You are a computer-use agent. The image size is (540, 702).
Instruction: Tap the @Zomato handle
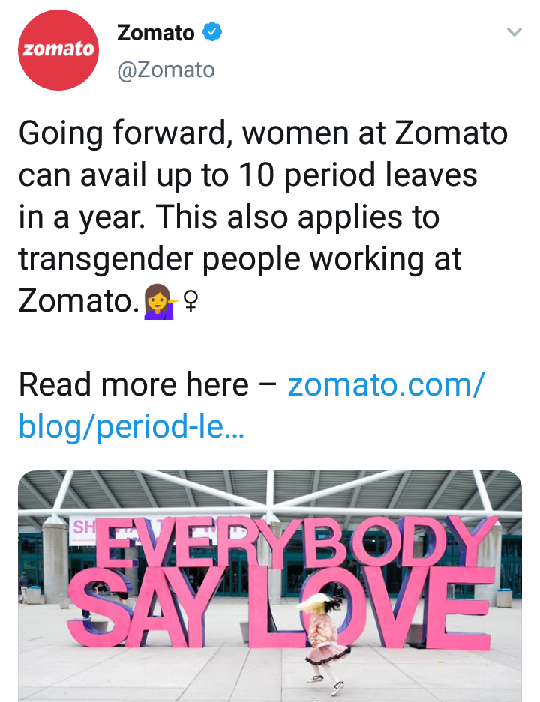[x=166, y=70]
